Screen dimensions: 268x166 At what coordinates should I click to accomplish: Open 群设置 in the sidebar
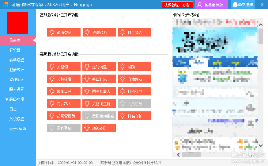(18, 50)
